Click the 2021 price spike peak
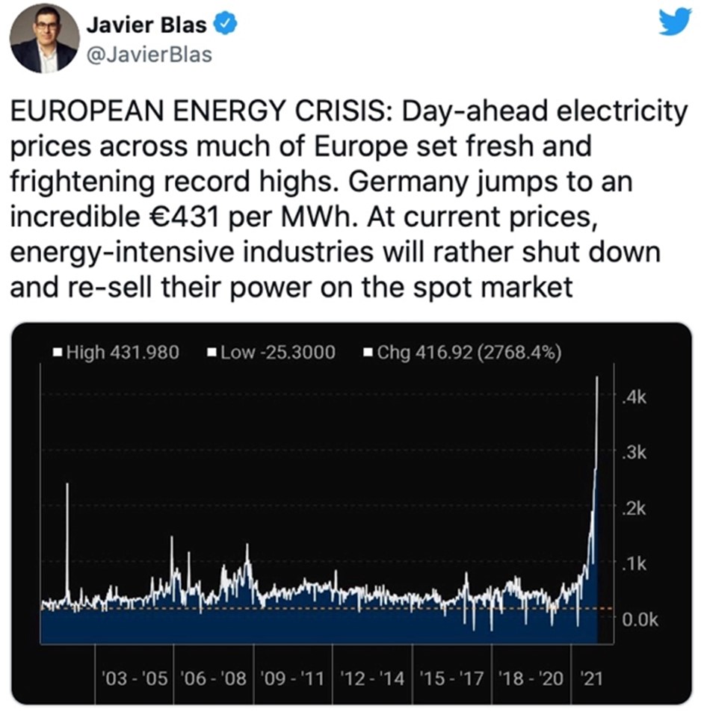The image size is (701, 712). pos(596,378)
